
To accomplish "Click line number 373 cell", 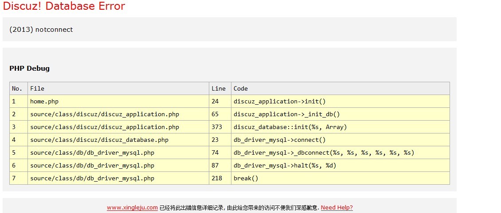I will click(x=220, y=127).
